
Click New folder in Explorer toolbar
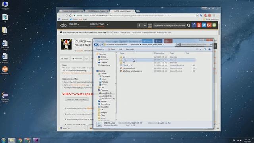coord(130,49)
